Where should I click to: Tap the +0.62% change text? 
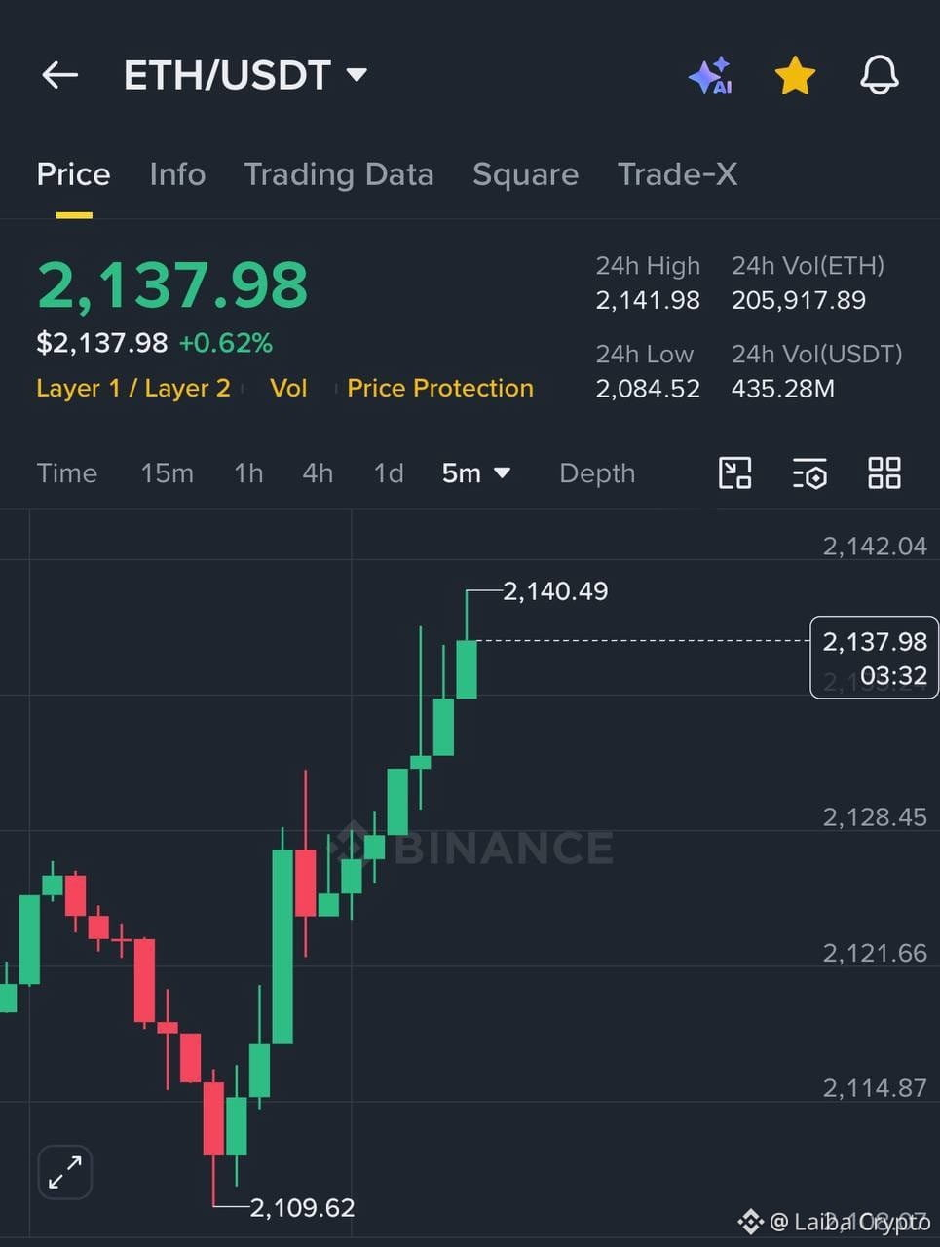226,343
